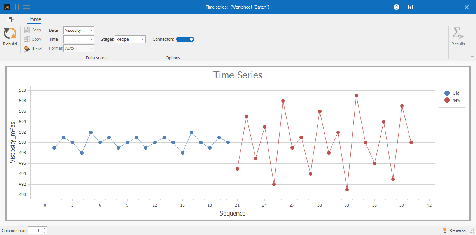
Task: Click the Reset eraser icon
Action: (x=27, y=49)
